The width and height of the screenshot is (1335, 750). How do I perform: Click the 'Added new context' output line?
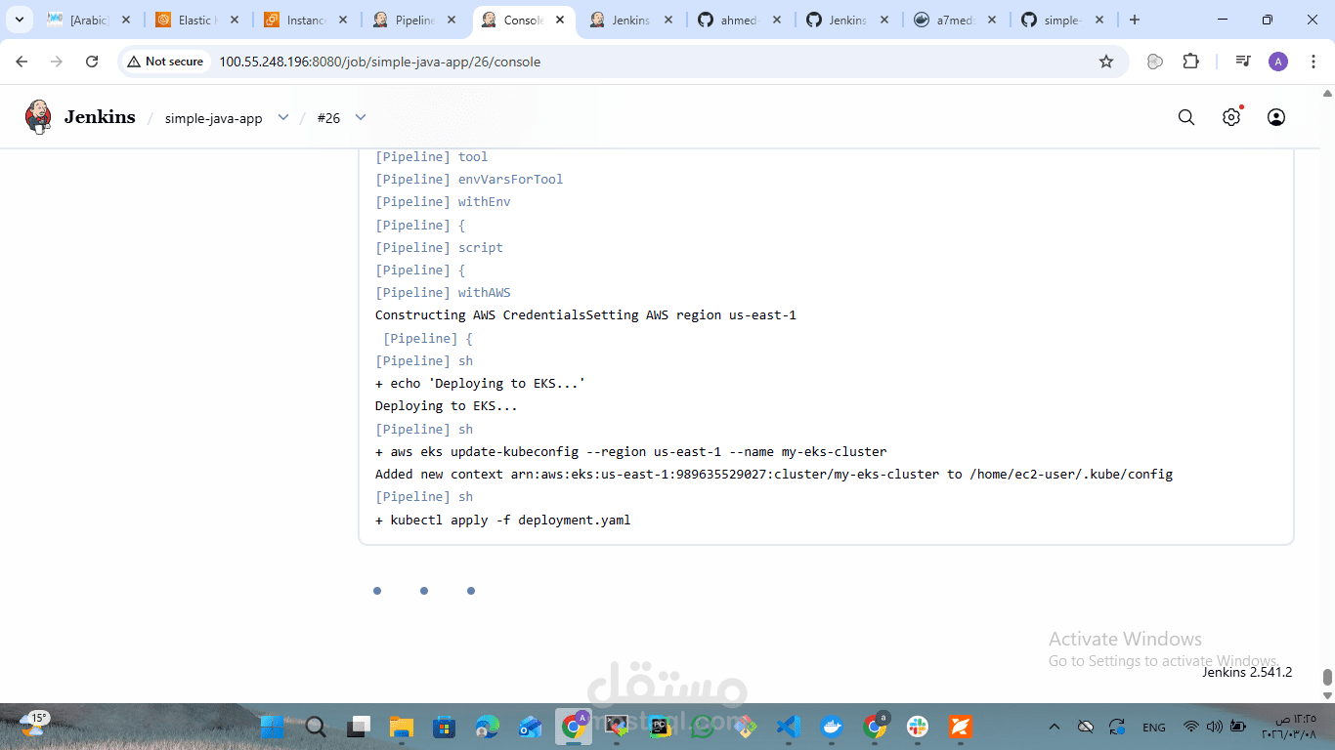coord(774,474)
